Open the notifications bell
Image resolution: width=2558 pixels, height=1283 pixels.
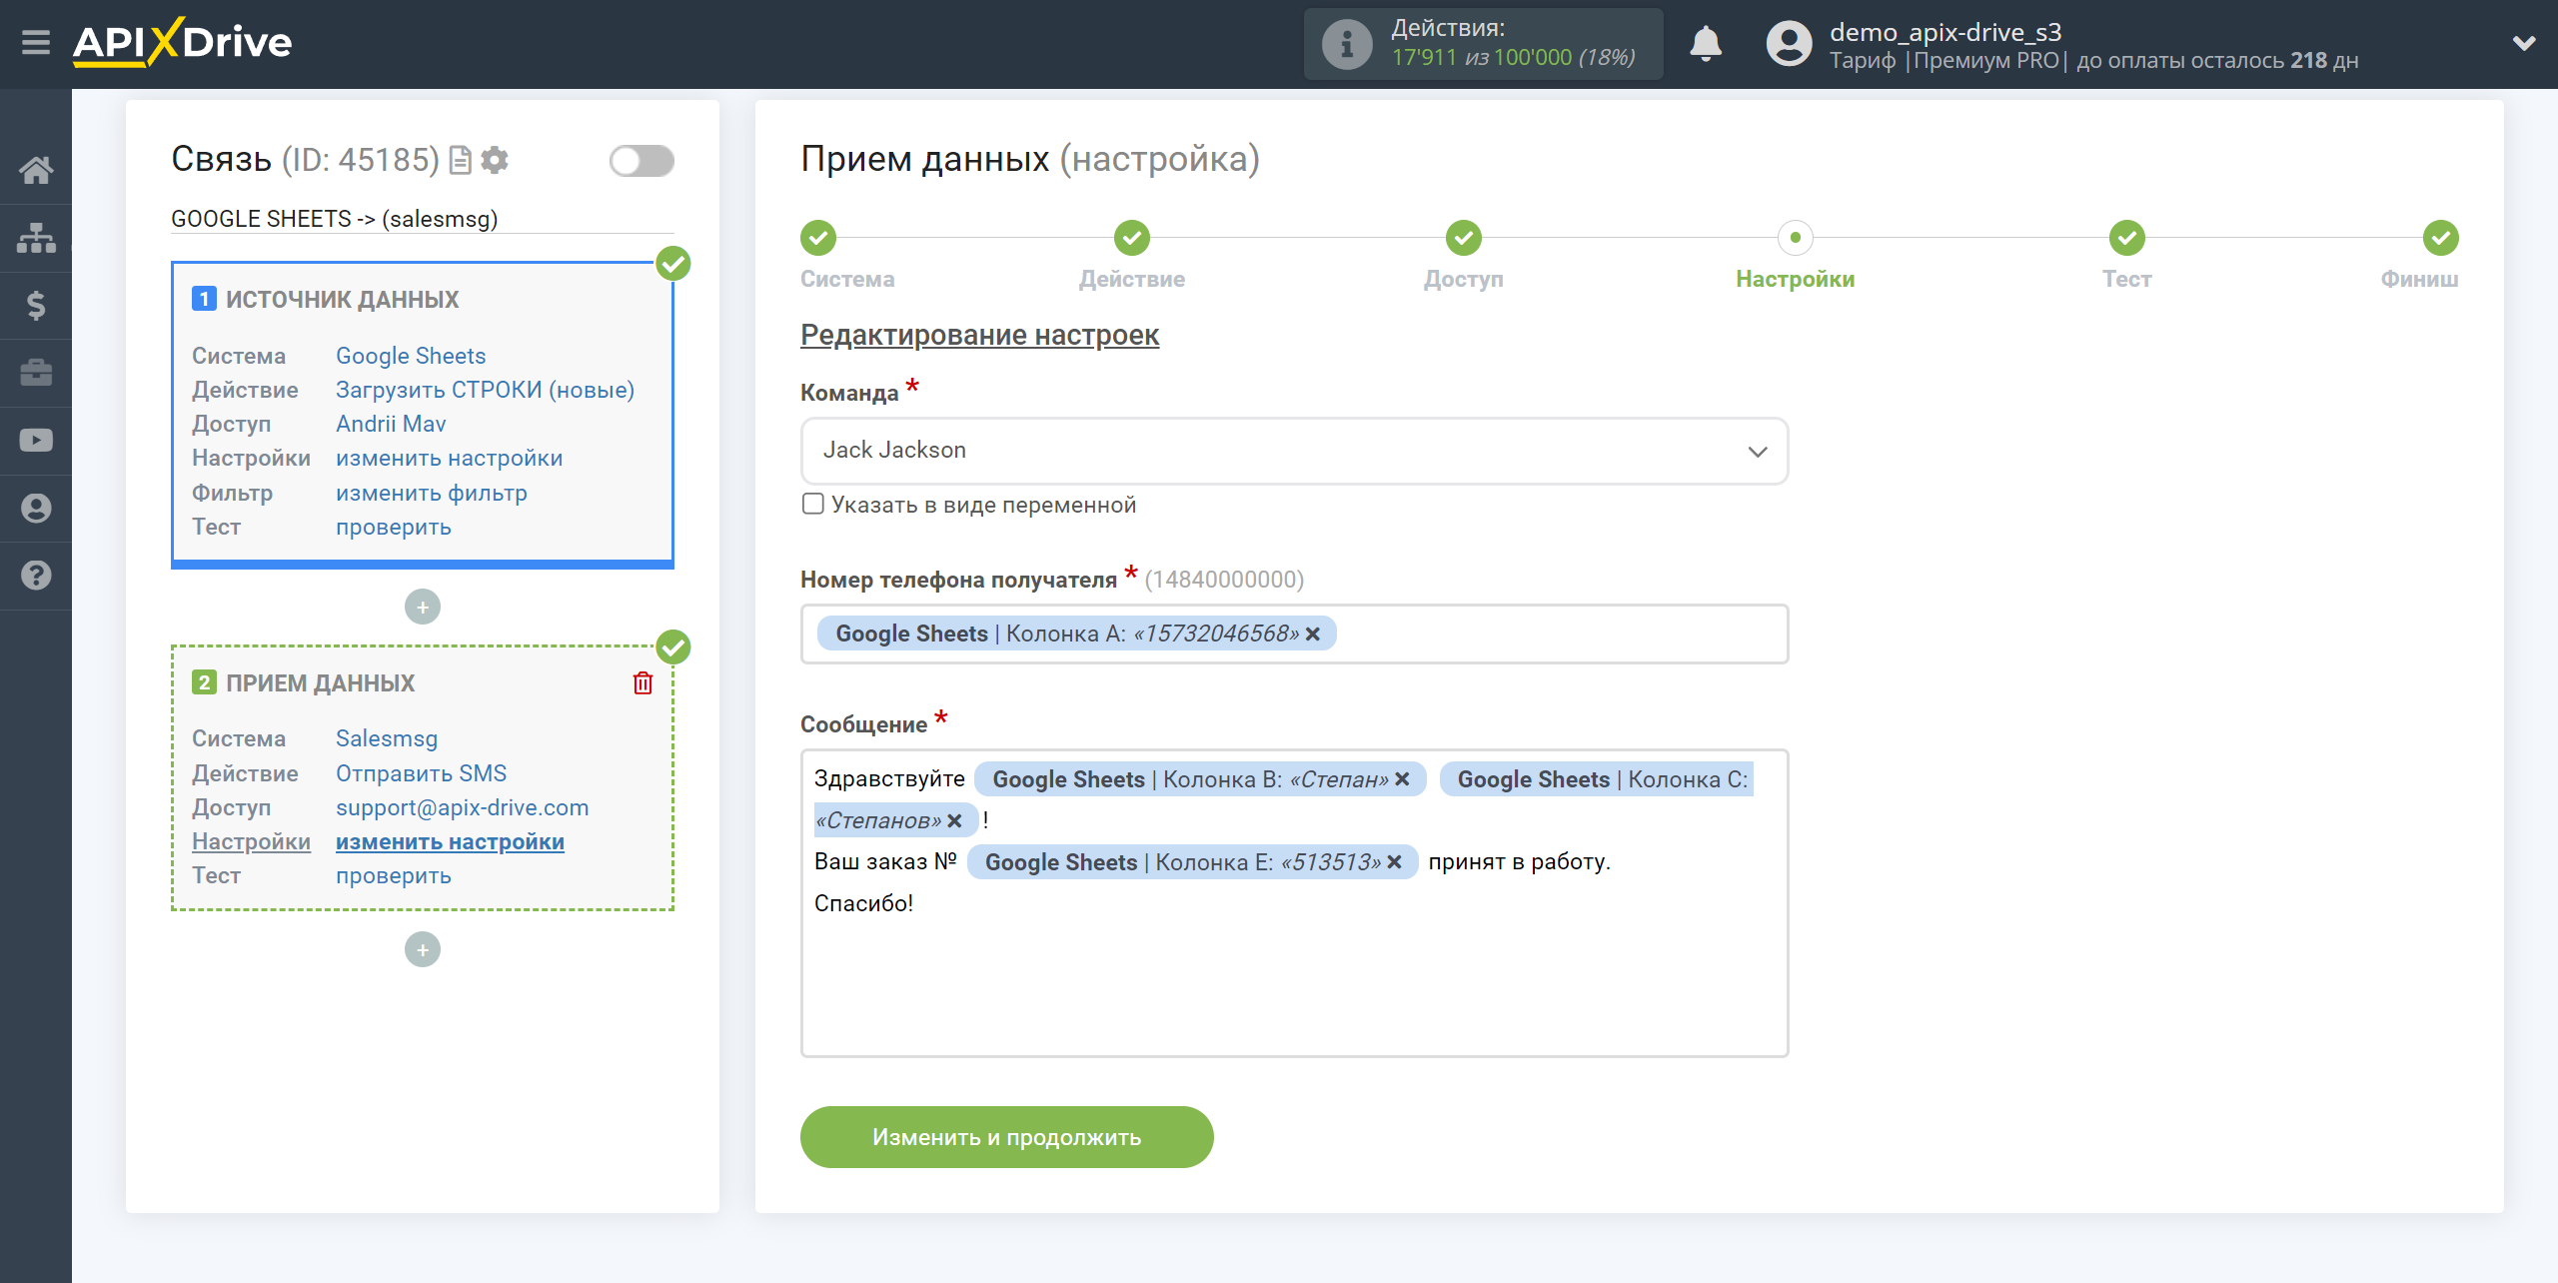[x=1706, y=44]
